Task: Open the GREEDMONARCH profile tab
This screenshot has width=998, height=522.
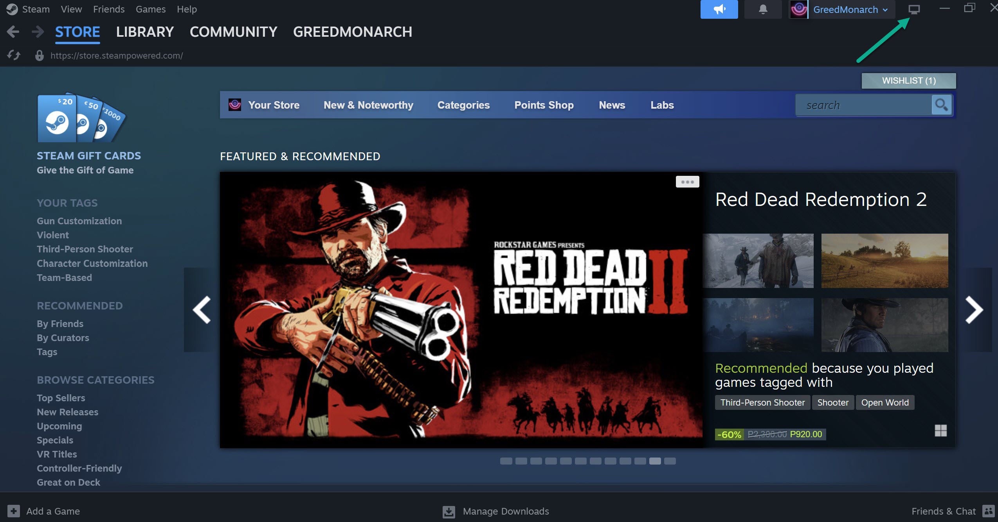Action: click(x=353, y=32)
